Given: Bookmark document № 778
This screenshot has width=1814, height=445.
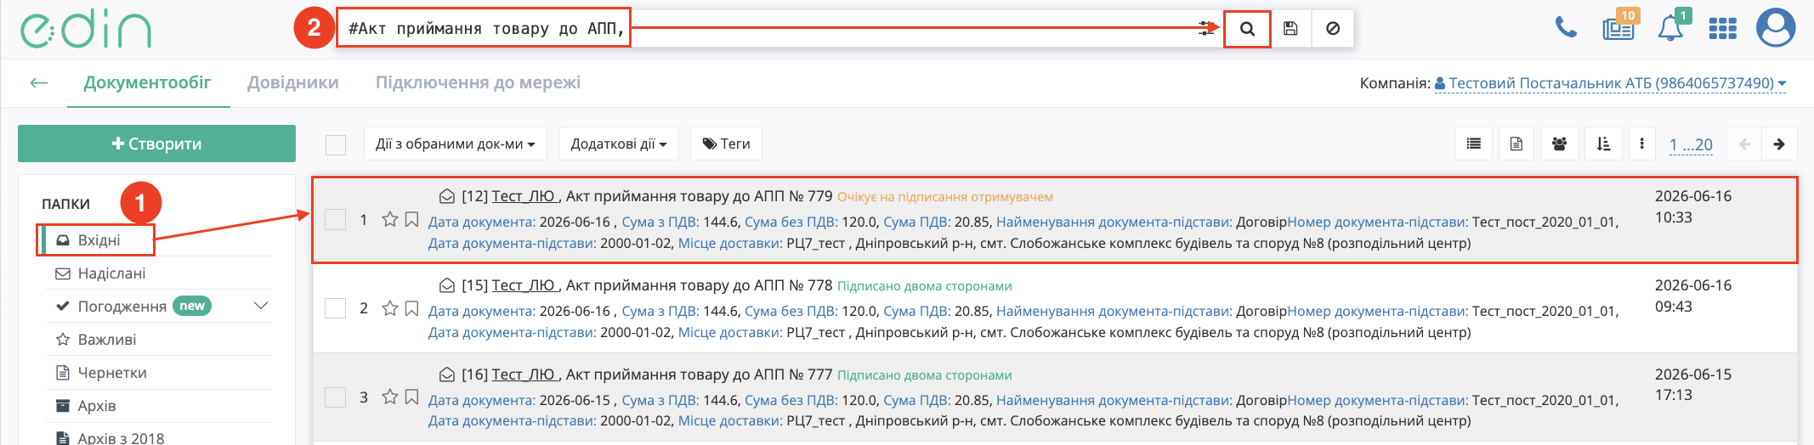Looking at the screenshot, I should pyautogui.click(x=411, y=308).
